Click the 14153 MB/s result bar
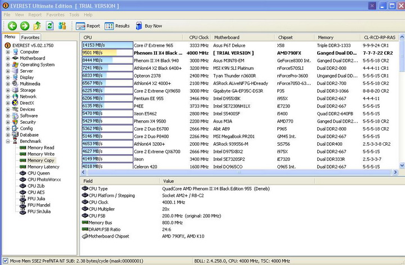Screen dimensions: 405x265 pyautogui.click(x=107, y=45)
